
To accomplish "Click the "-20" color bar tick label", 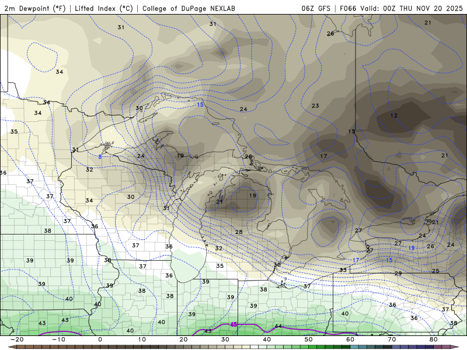I will point(17,339).
